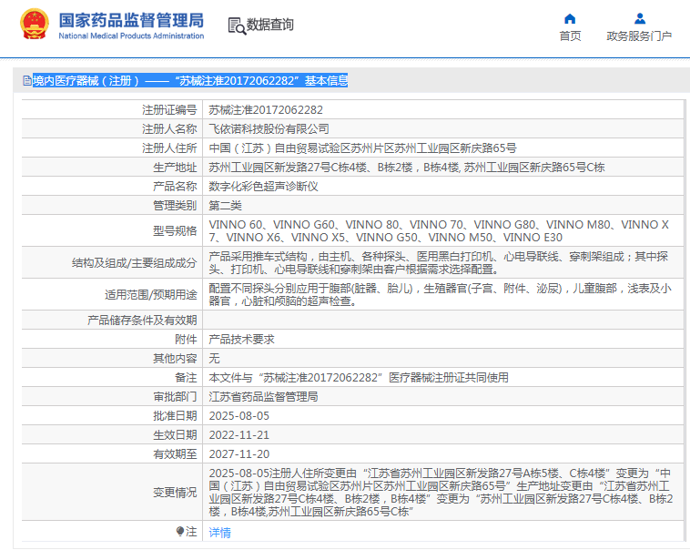690x550 pixels.
Task: Click the 首页 home icon
Action: click(x=570, y=18)
